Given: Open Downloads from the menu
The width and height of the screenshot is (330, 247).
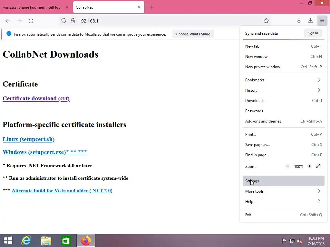Looking at the screenshot, I should (284, 100).
